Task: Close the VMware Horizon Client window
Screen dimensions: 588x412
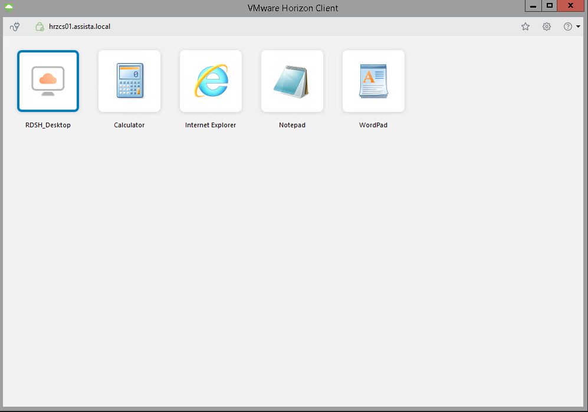Action: point(571,6)
